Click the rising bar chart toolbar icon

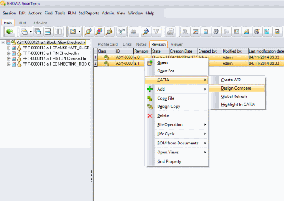point(246,32)
